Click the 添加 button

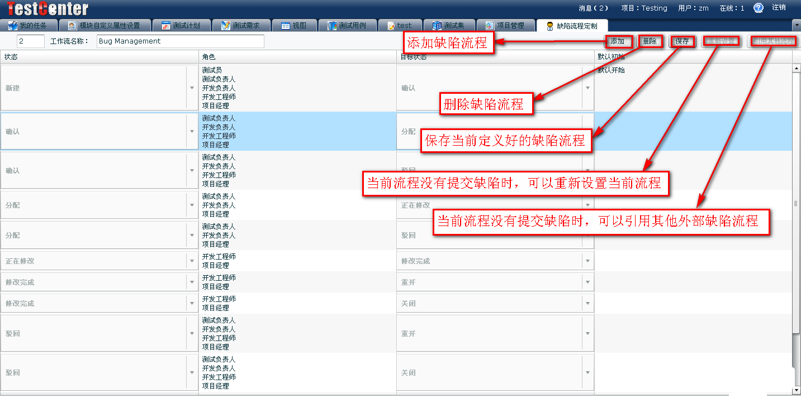pyautogui.click(x=617, y=41)
